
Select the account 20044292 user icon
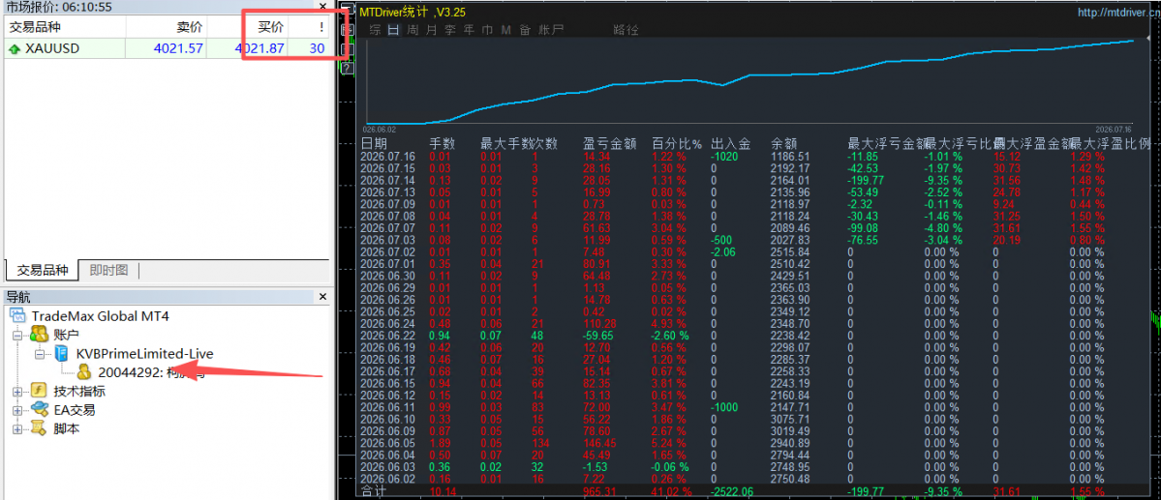(x=86, y=372)
